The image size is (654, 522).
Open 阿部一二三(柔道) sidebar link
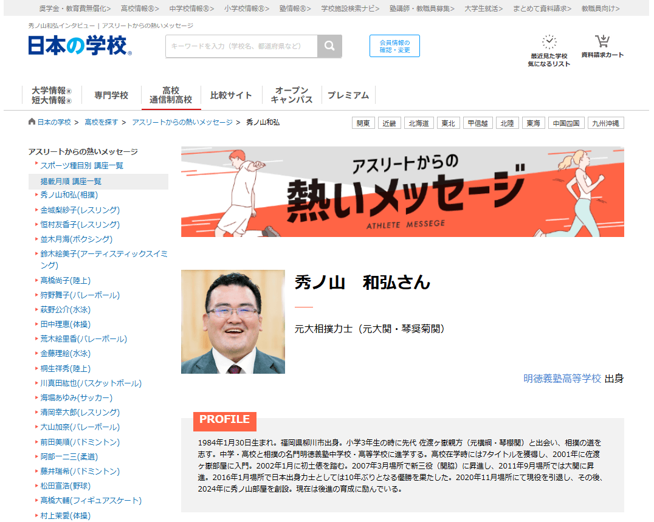pos(69,456)
